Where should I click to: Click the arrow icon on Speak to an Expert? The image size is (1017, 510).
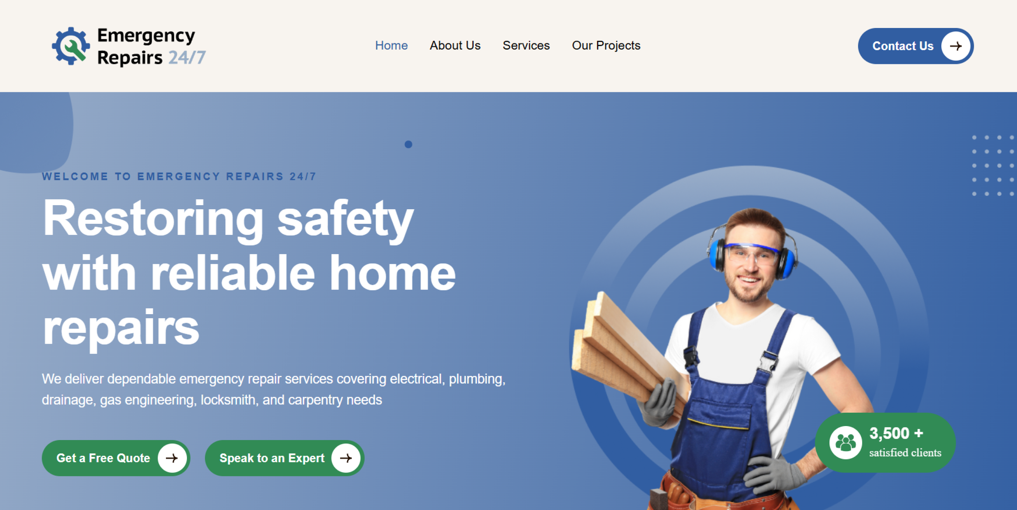click(346, 458)
